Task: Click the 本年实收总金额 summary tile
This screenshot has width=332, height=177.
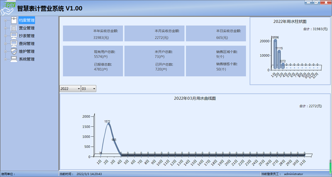Action: coord(93,34)
